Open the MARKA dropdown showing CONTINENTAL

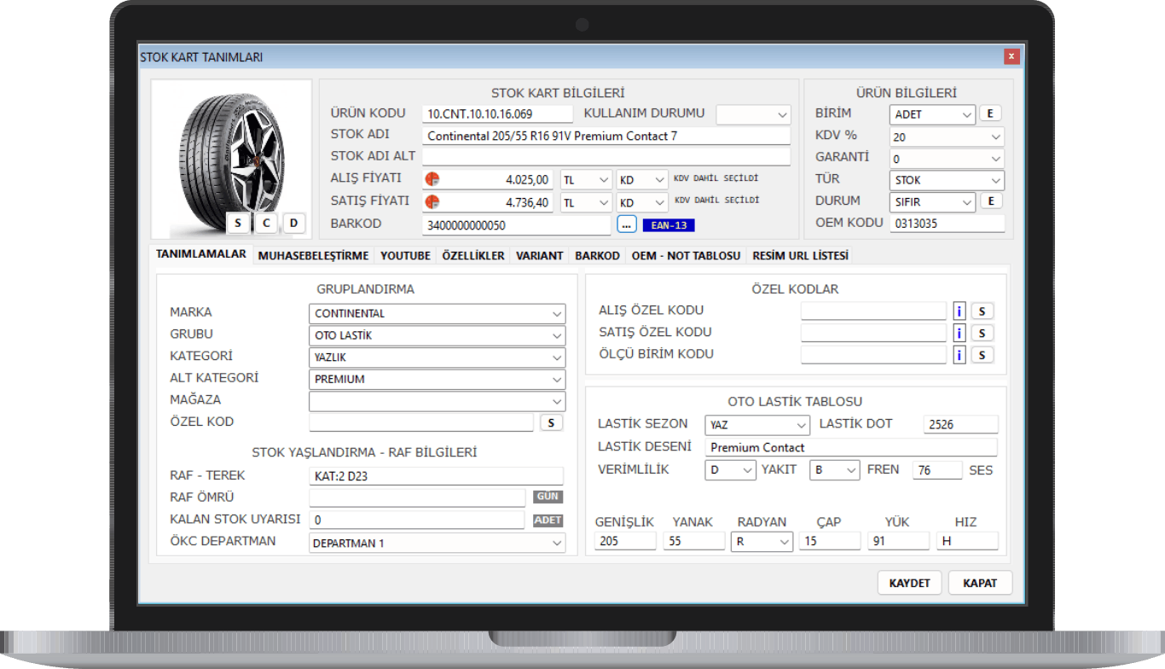point(437,313)
